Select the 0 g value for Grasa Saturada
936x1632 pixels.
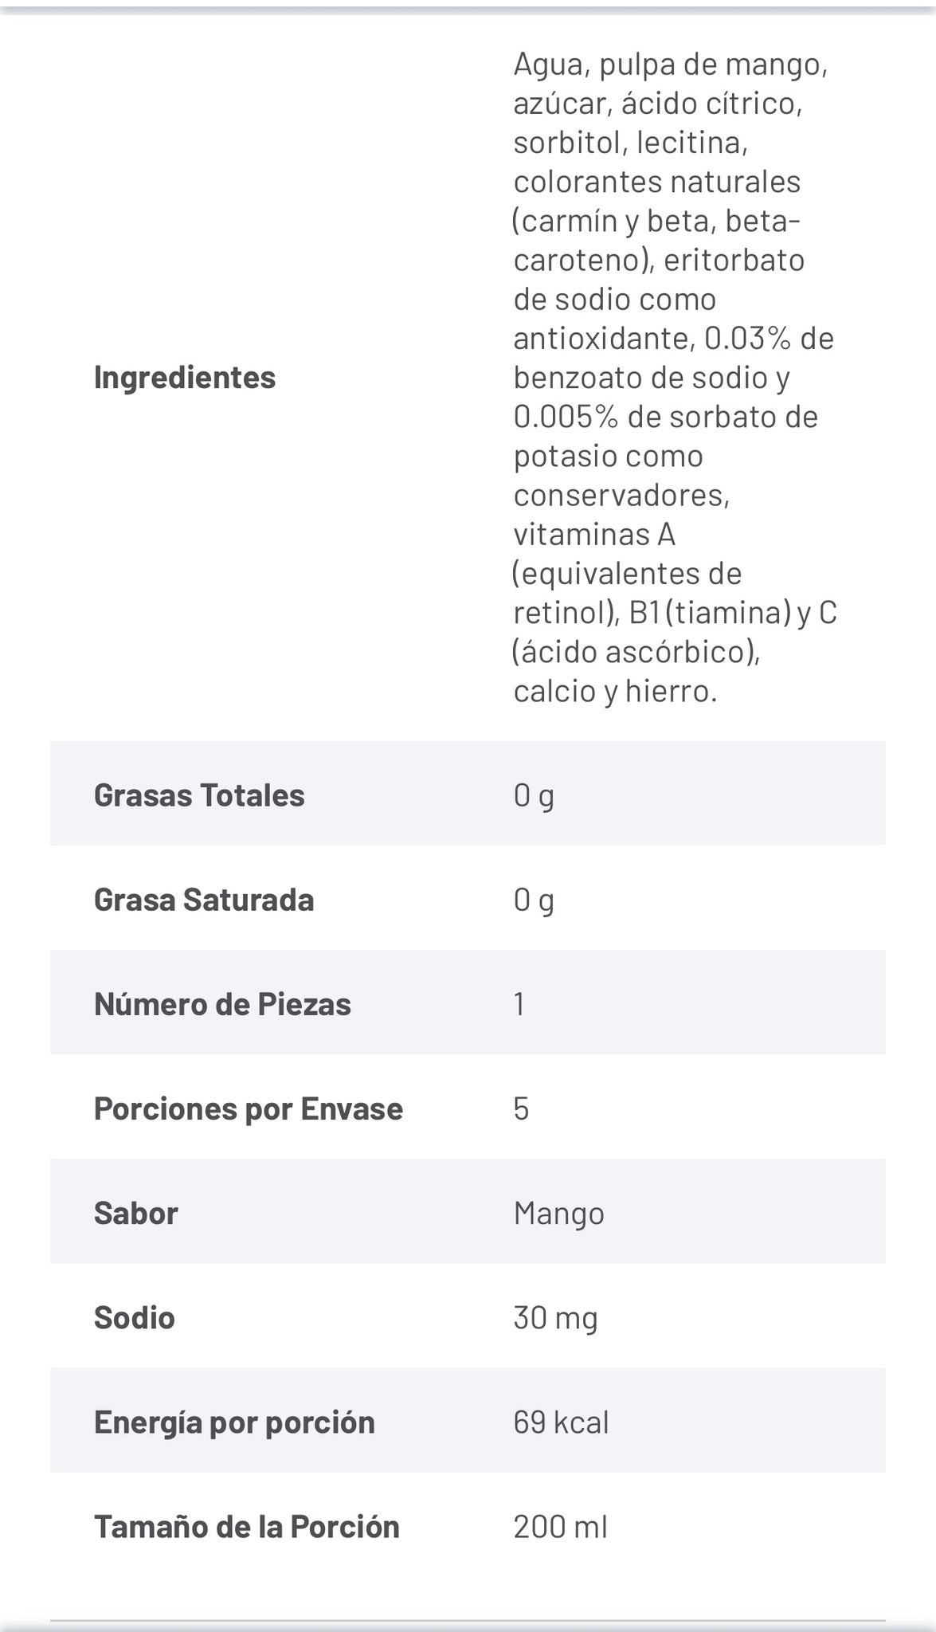[534, 900]
